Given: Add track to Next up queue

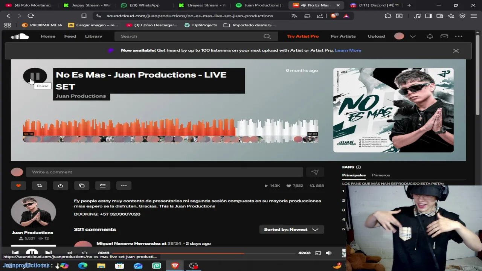Looking at the screenshot, I should click(103, 185).
